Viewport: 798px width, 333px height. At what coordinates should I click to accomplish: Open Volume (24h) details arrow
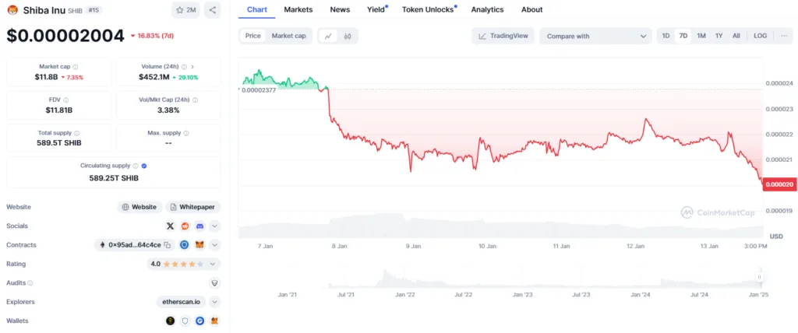point(192,67)
